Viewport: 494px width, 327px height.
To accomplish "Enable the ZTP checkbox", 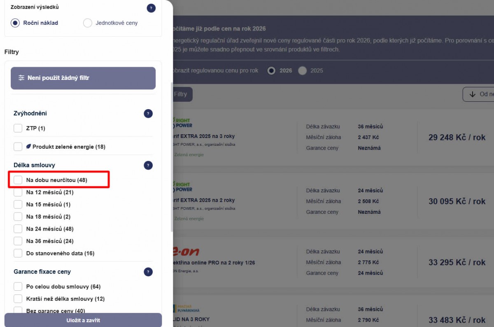I will point(18,128).
